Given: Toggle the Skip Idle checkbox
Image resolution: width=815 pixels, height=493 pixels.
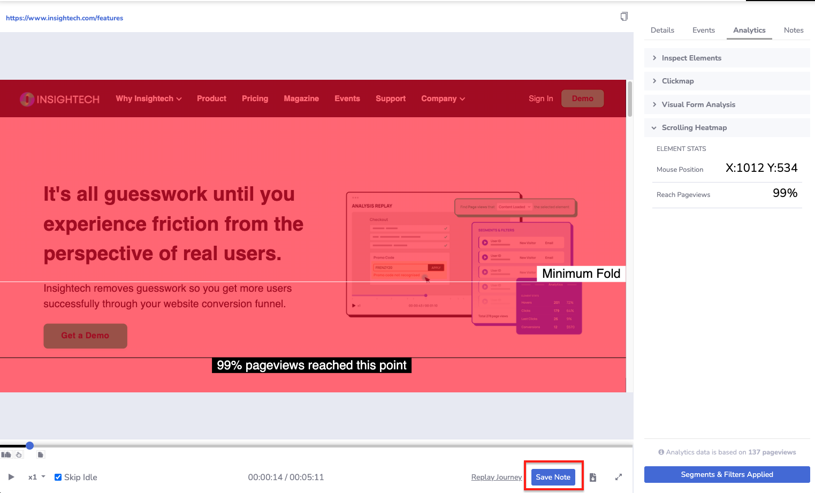Looking at the screenshot, I should click(58, 477).
